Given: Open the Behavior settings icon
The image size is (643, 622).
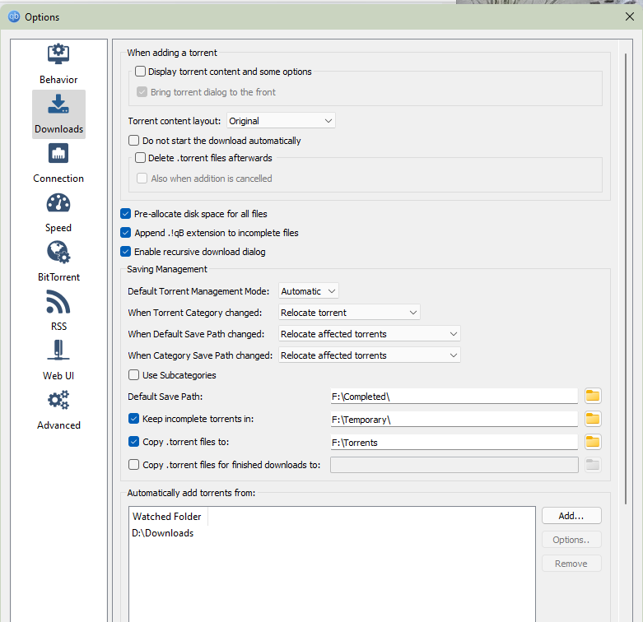Looking at the screenshot, I should (58, 54).
